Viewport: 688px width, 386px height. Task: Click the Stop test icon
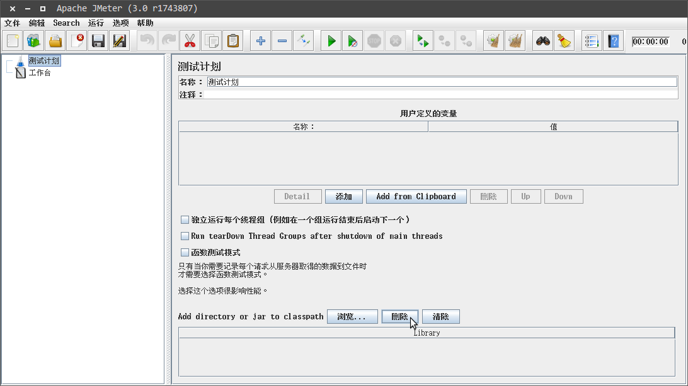(374, 41)
